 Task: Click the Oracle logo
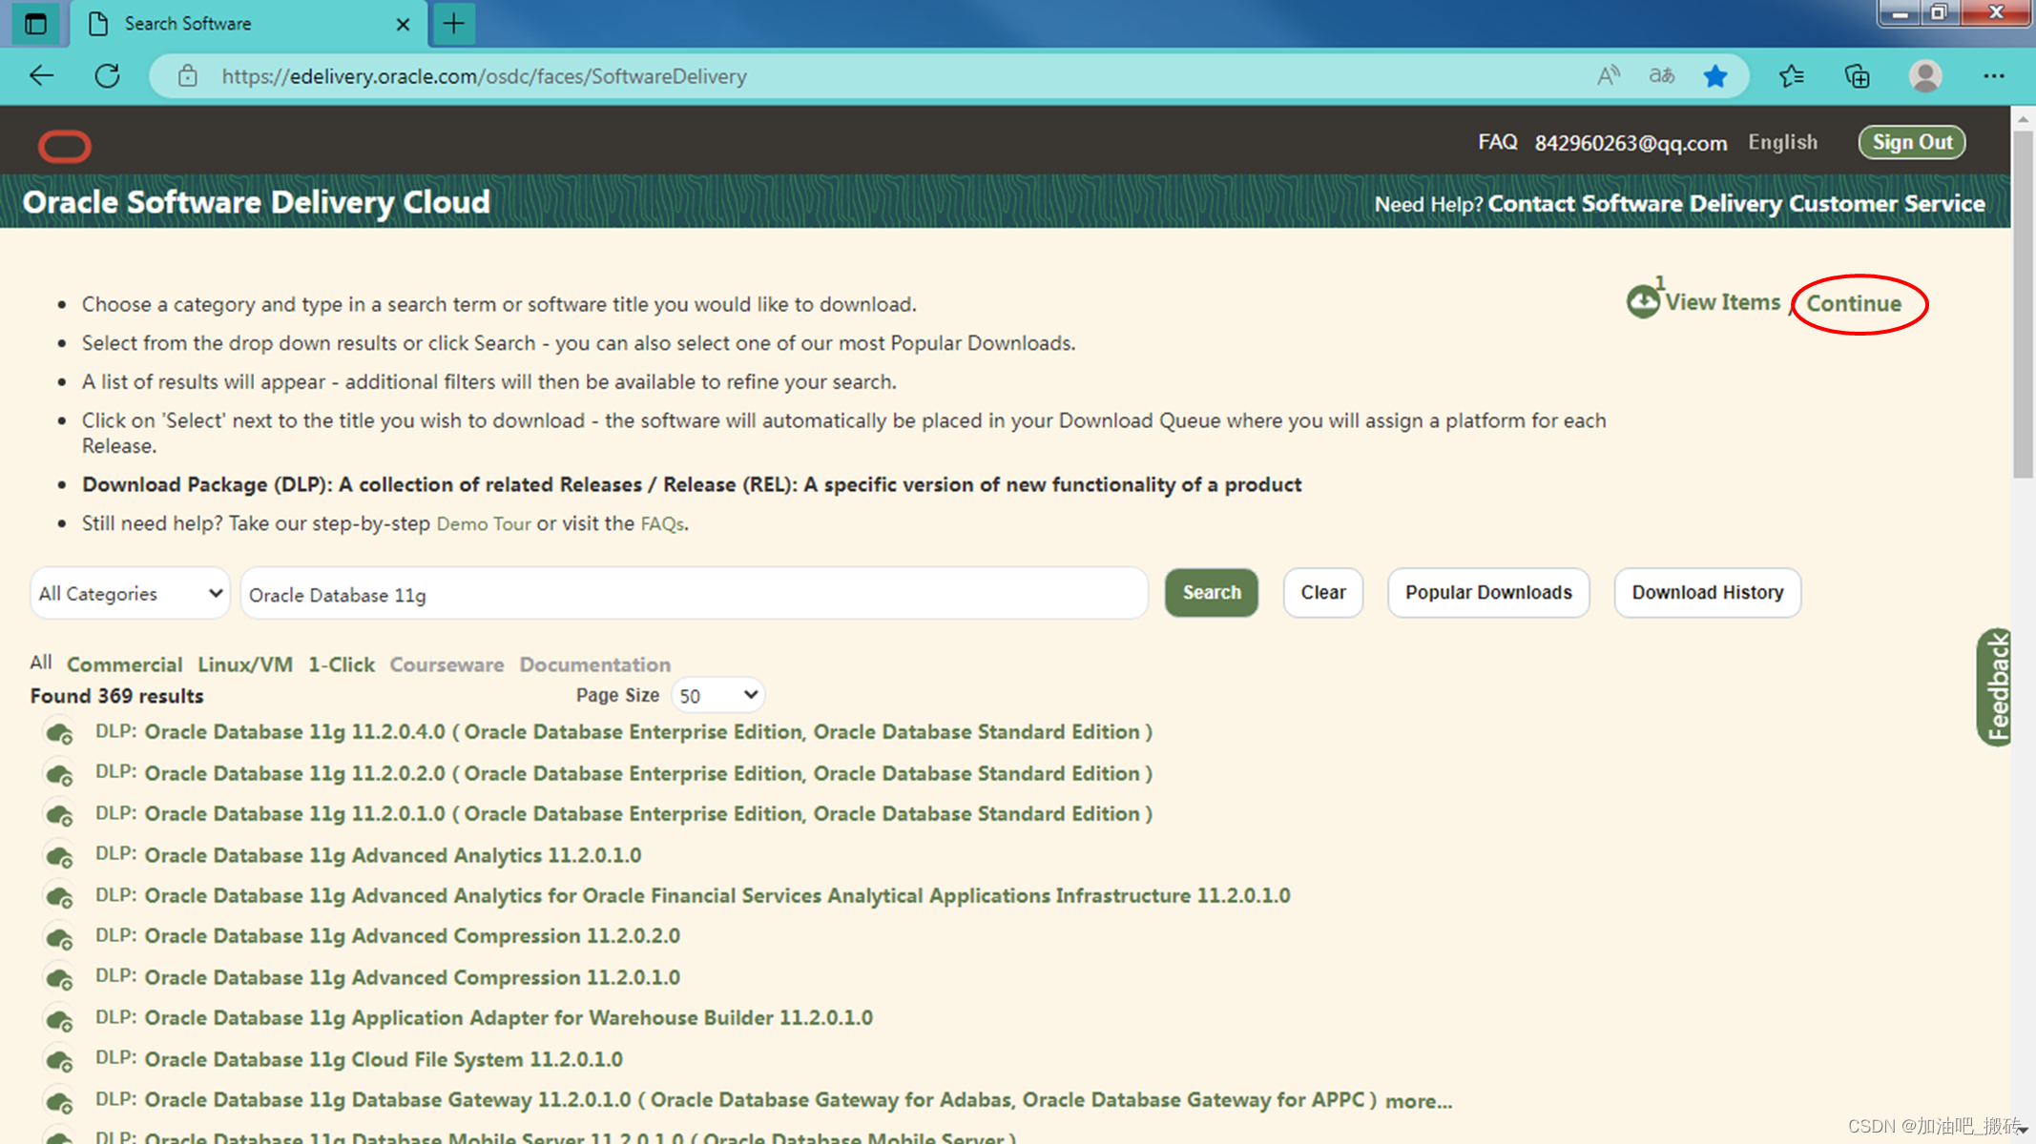coord(64,146)
